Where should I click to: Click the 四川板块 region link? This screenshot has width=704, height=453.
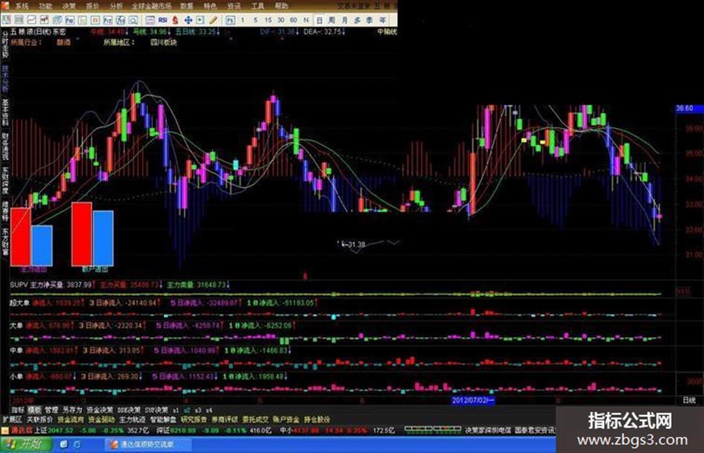pyautogui.click(x=164, y=42)
